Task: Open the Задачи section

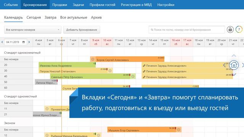Action: (x=78, y=5)
